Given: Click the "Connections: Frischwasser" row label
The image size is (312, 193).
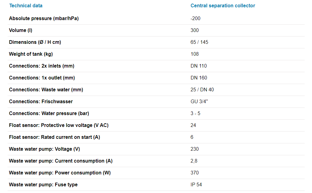Looking at the screenshot, I should 41,101.
